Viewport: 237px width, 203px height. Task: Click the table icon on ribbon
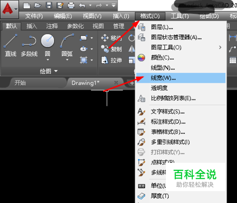pos(233,60)
